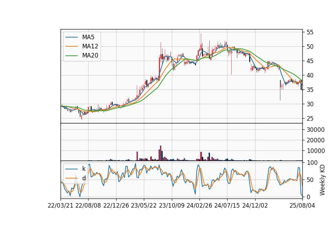Click the 55 price axis label

click(x=310, y=32)
